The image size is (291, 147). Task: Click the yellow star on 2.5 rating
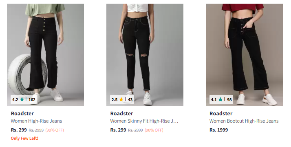click(121, 99)
